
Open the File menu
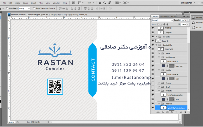[x=4, y=3]
